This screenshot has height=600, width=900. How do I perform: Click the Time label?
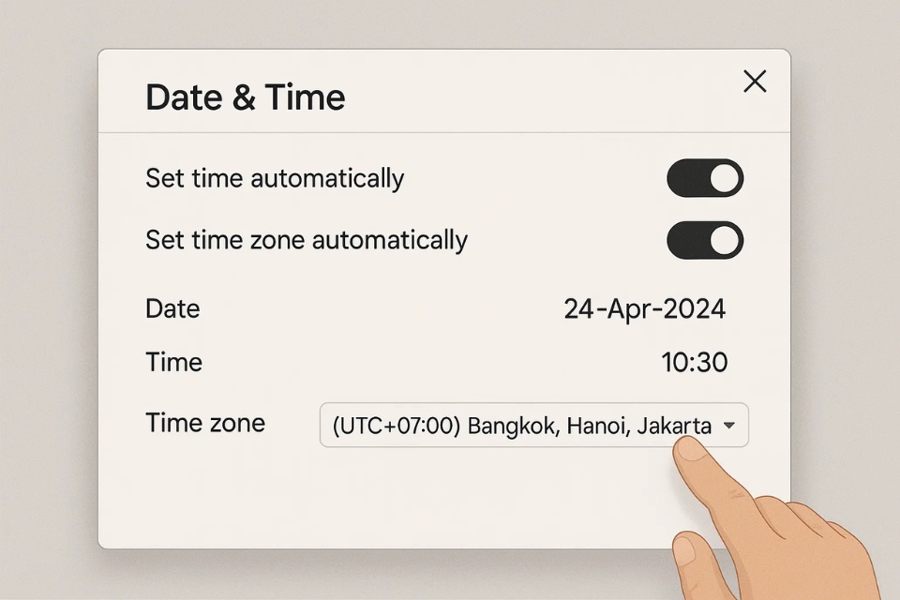tap(173, 363)
